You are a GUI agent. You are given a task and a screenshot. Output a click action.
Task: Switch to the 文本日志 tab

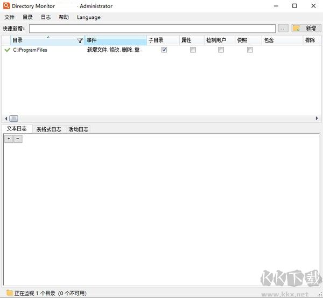coord(17,129)
